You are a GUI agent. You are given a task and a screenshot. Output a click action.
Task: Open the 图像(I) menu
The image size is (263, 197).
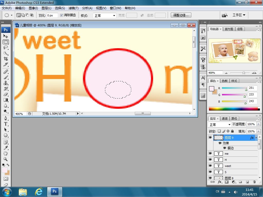(x=33, y=8)
